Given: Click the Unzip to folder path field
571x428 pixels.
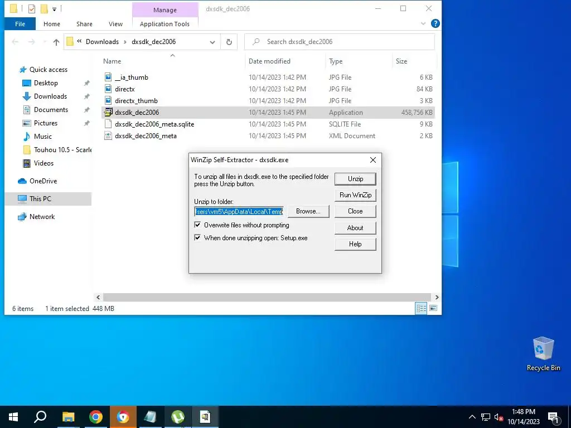Looking at the screenshot, I should coord(239,211).
